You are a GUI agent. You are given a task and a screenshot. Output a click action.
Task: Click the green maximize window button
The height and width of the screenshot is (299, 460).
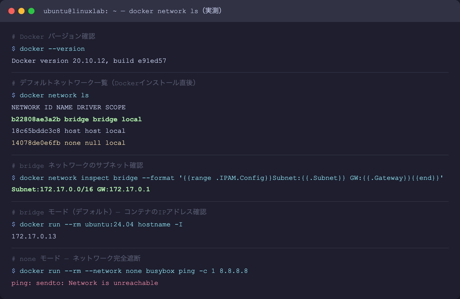pyautogui.click(x=31, y=11)
